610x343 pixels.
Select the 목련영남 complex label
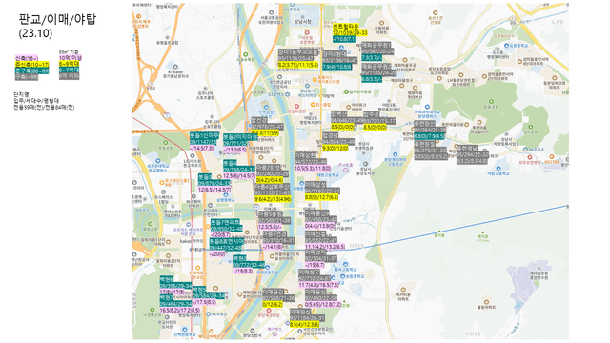click(x=467, y=149)
